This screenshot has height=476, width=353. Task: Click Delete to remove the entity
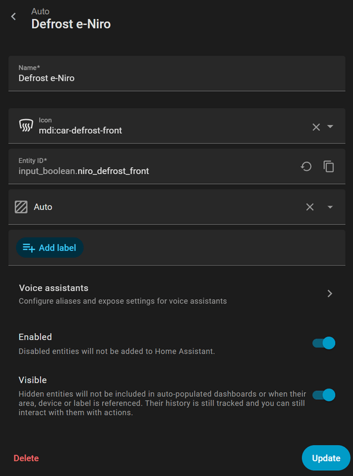click(26, 458)
